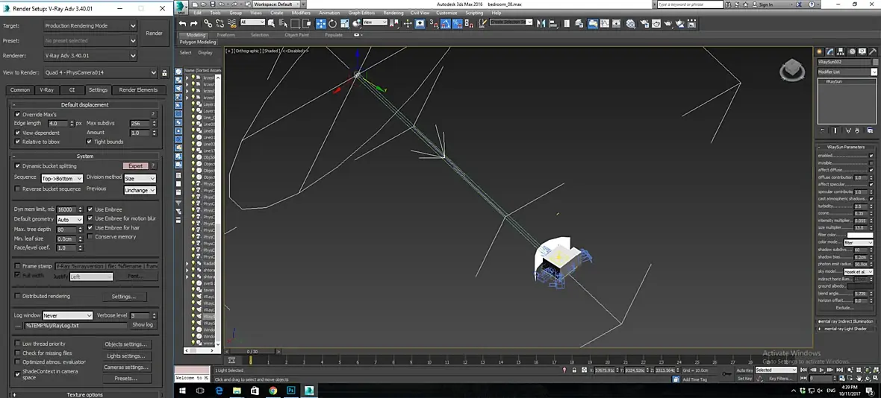Click the VRaySun filter color swatch
The width and height of the screenshot is (881, 398).
pos(859,236)
